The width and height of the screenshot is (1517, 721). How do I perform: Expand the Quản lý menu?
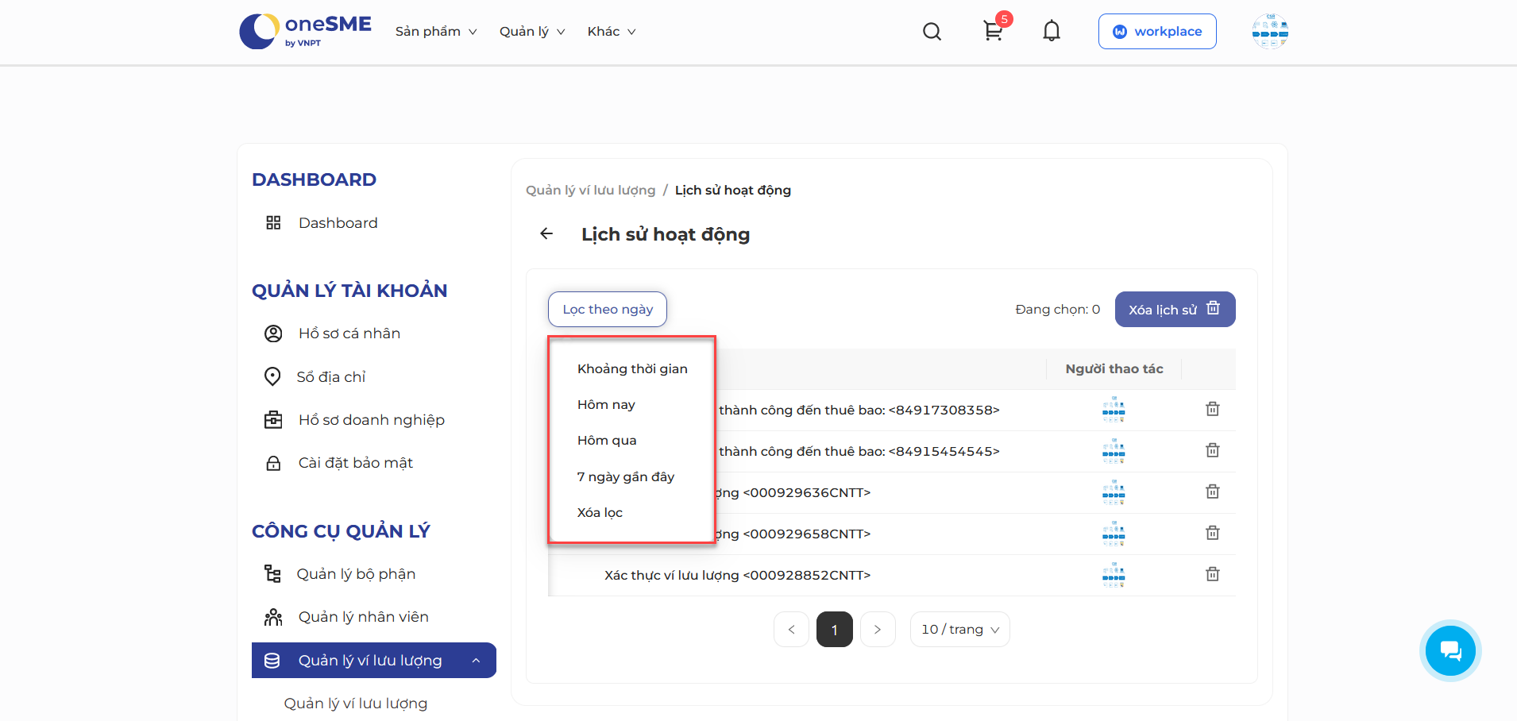coord(532,32)
